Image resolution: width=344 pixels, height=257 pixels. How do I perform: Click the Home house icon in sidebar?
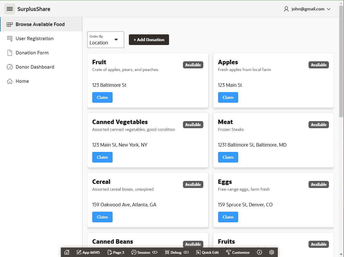click(10, 81)
